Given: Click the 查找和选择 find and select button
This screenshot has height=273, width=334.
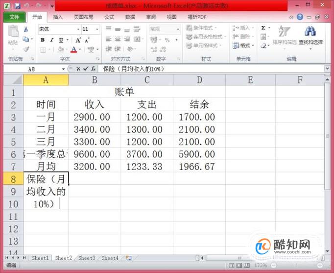Looking at the screenshot, I should point(310,37).
